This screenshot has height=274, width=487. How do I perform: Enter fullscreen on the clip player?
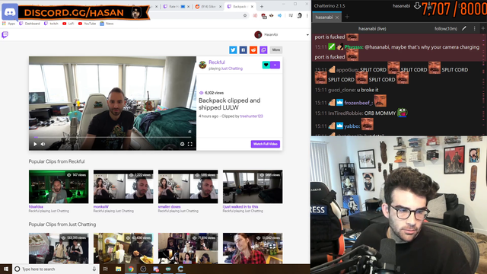190,144
